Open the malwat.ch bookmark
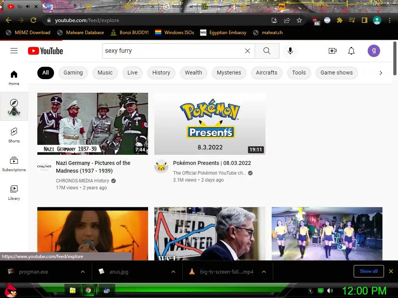 pos(268,33)
